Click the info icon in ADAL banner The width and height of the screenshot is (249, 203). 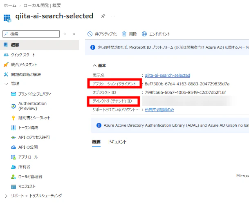[x=99, y=125]
